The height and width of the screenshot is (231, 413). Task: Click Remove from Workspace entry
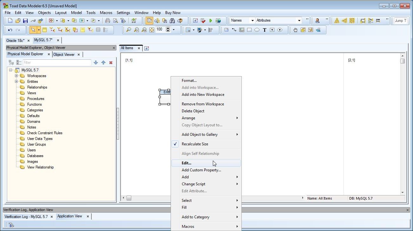point(206,104)
